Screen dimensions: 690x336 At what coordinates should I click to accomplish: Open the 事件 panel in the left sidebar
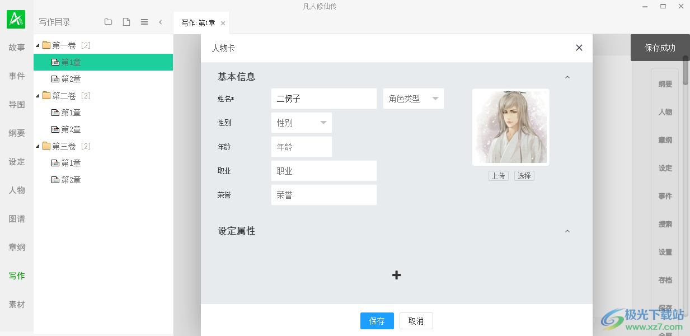point(17,76)
